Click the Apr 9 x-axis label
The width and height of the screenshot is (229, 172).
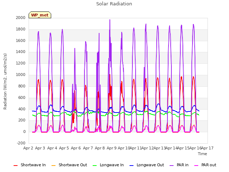(x=112, y=148)
